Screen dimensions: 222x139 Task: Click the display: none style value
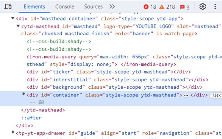pos(91,64)
